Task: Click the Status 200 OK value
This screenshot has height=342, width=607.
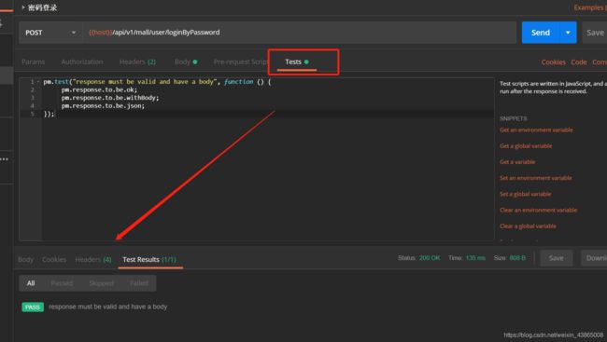Action: point(430,258)
